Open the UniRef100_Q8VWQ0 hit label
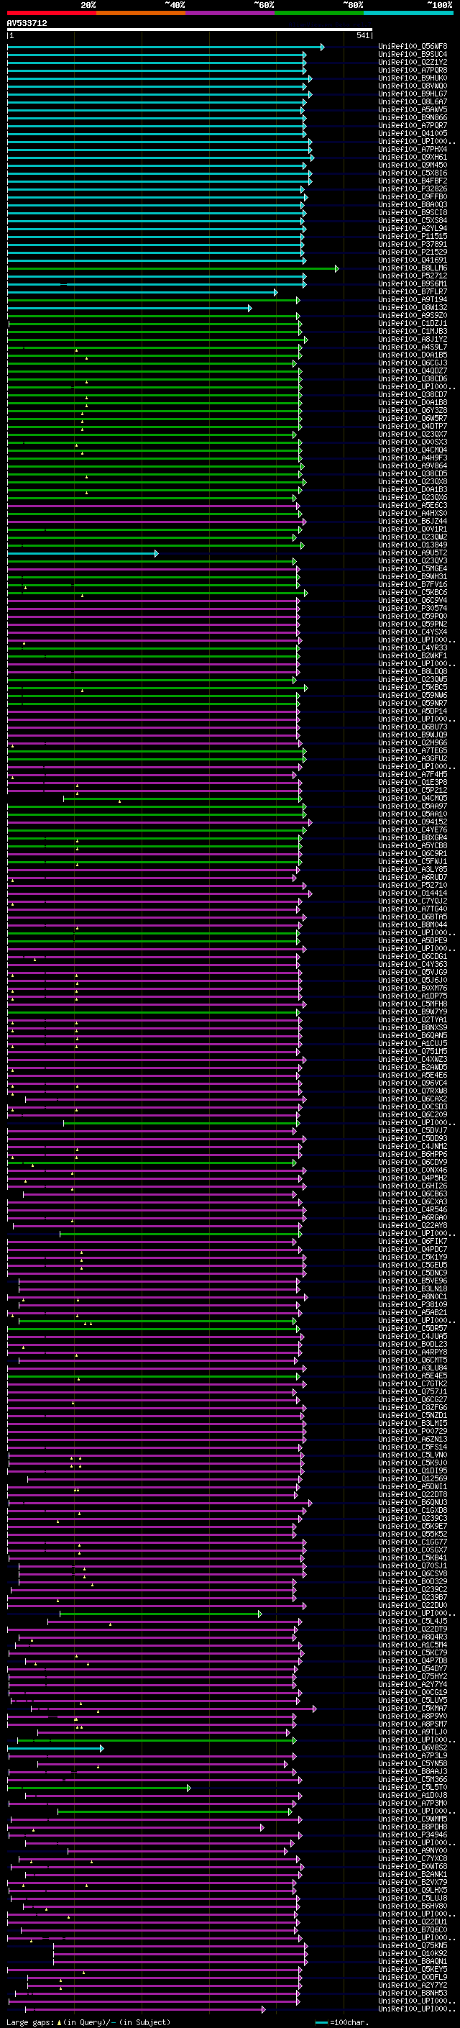The image size is (460, 2028). pos(413,86)
